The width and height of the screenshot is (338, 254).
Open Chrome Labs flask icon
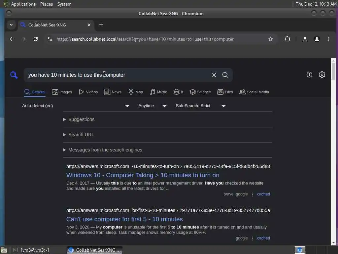point(305,39)
